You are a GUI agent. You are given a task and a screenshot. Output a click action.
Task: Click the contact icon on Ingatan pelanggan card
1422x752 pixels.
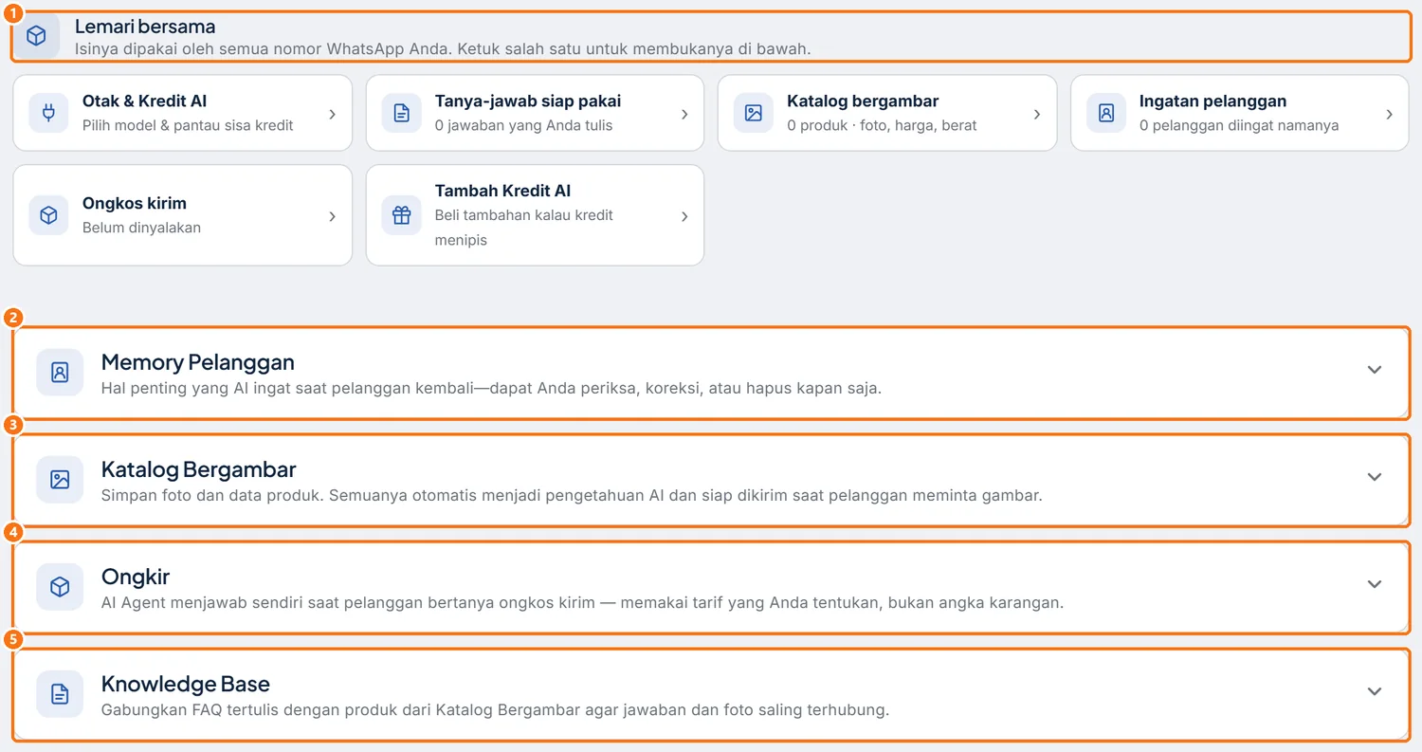coord(1106,113)
